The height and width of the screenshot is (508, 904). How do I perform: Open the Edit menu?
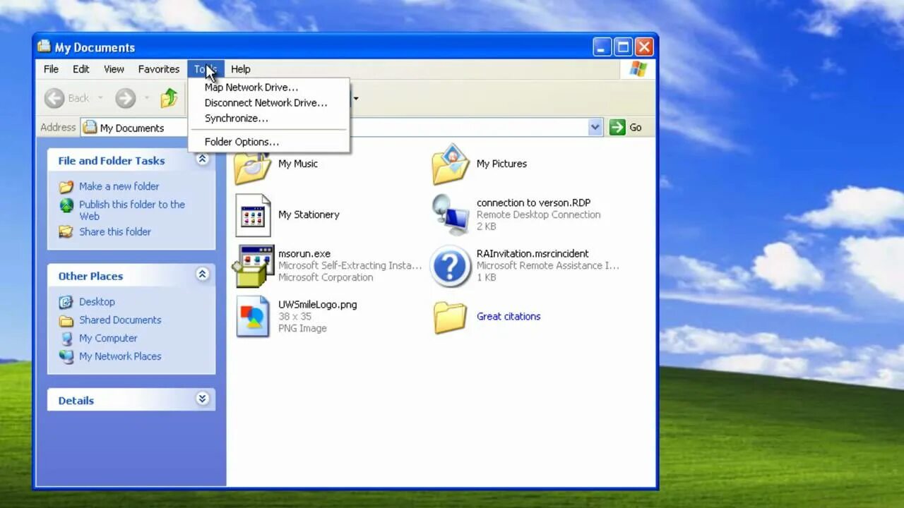[x=81, y=69]
